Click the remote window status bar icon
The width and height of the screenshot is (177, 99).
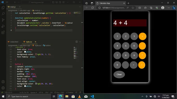tap(2, 93)
